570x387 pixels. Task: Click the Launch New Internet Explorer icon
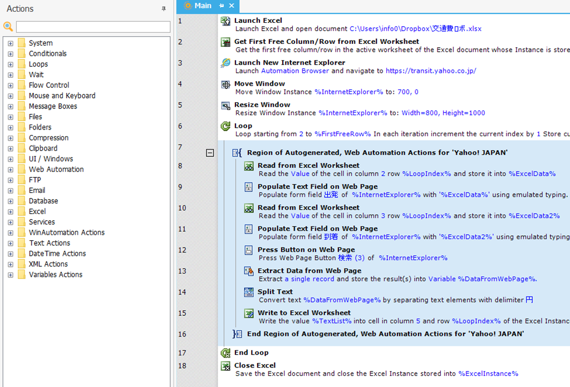click(225, 63)
